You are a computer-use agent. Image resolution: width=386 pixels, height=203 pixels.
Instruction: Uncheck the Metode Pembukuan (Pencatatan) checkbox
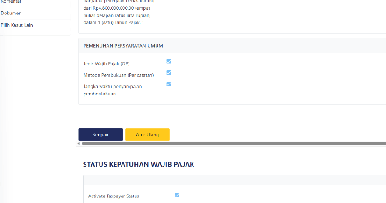[169, 73]
